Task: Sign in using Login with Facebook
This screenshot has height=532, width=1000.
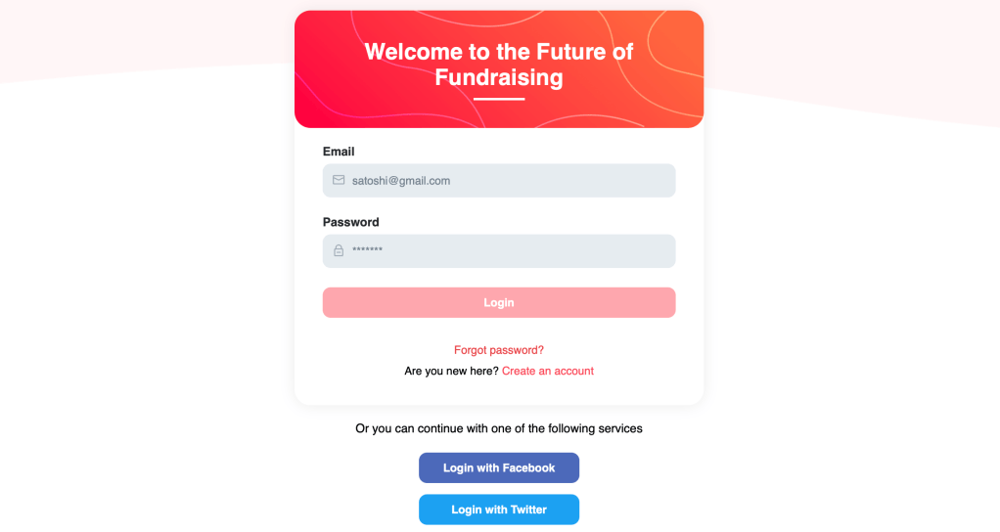Action: click(x=499, y=468)
